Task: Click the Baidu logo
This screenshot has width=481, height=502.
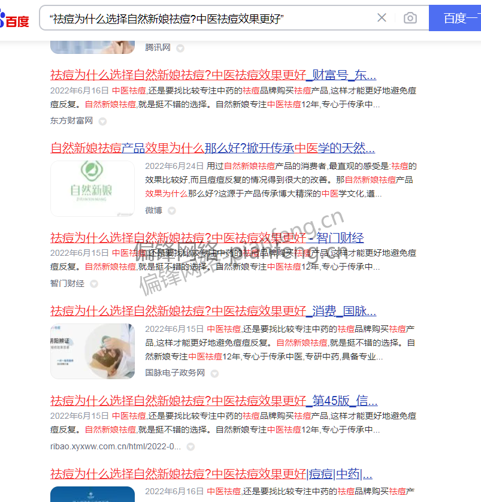Action: tap(14, 19)
